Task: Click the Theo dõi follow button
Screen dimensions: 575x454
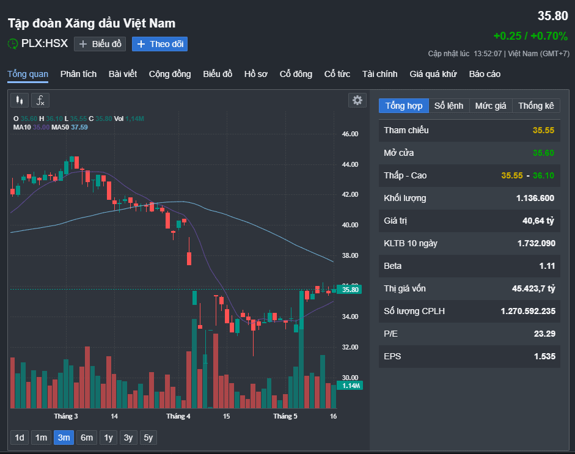Action: tap(160, 44)
